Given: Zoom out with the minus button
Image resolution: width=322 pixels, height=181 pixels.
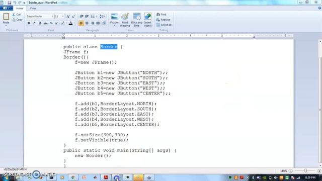Looking at the screenshot, I should coord(291,171).
